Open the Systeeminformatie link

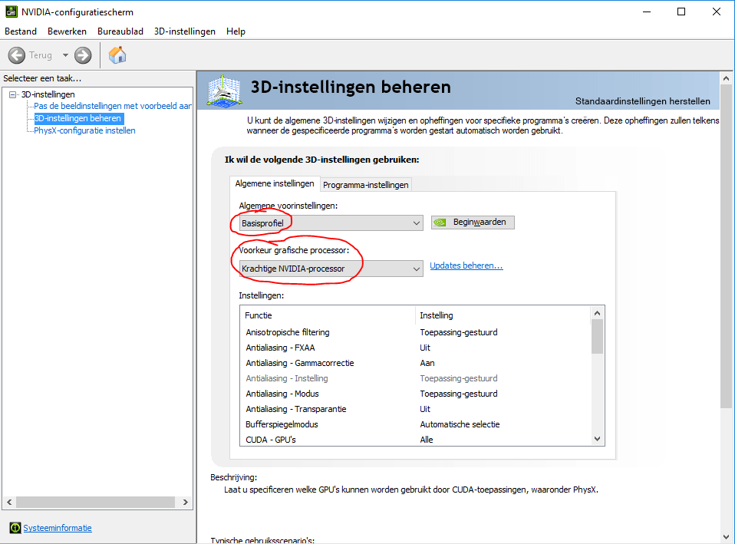coord(58,528)
